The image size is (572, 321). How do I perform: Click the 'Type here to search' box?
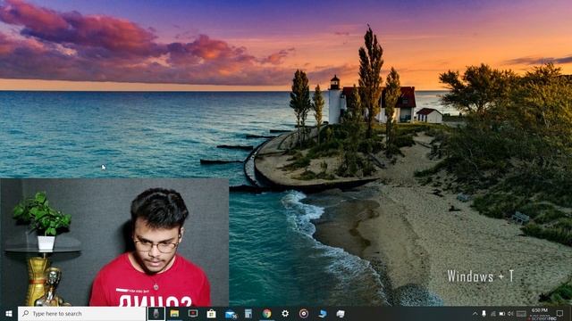pyautogui.click(x=81, y=313)
